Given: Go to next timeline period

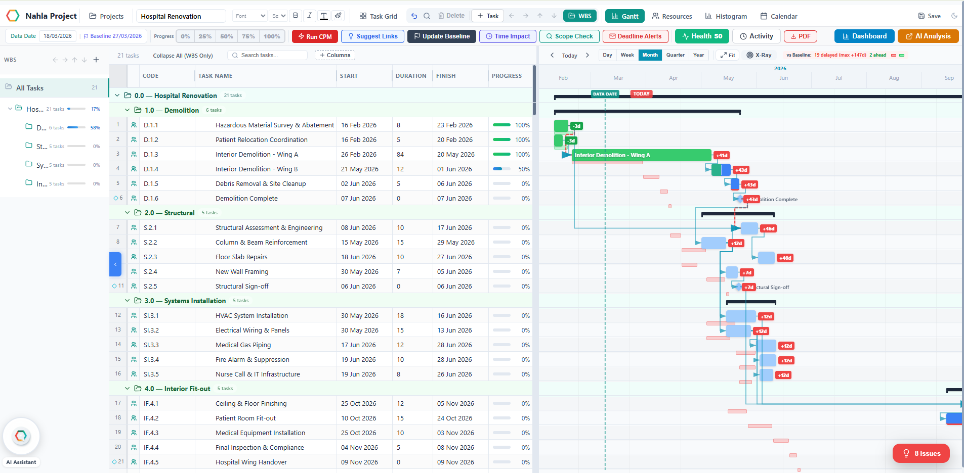Looking at the screenshot, I should coord(588,56).
